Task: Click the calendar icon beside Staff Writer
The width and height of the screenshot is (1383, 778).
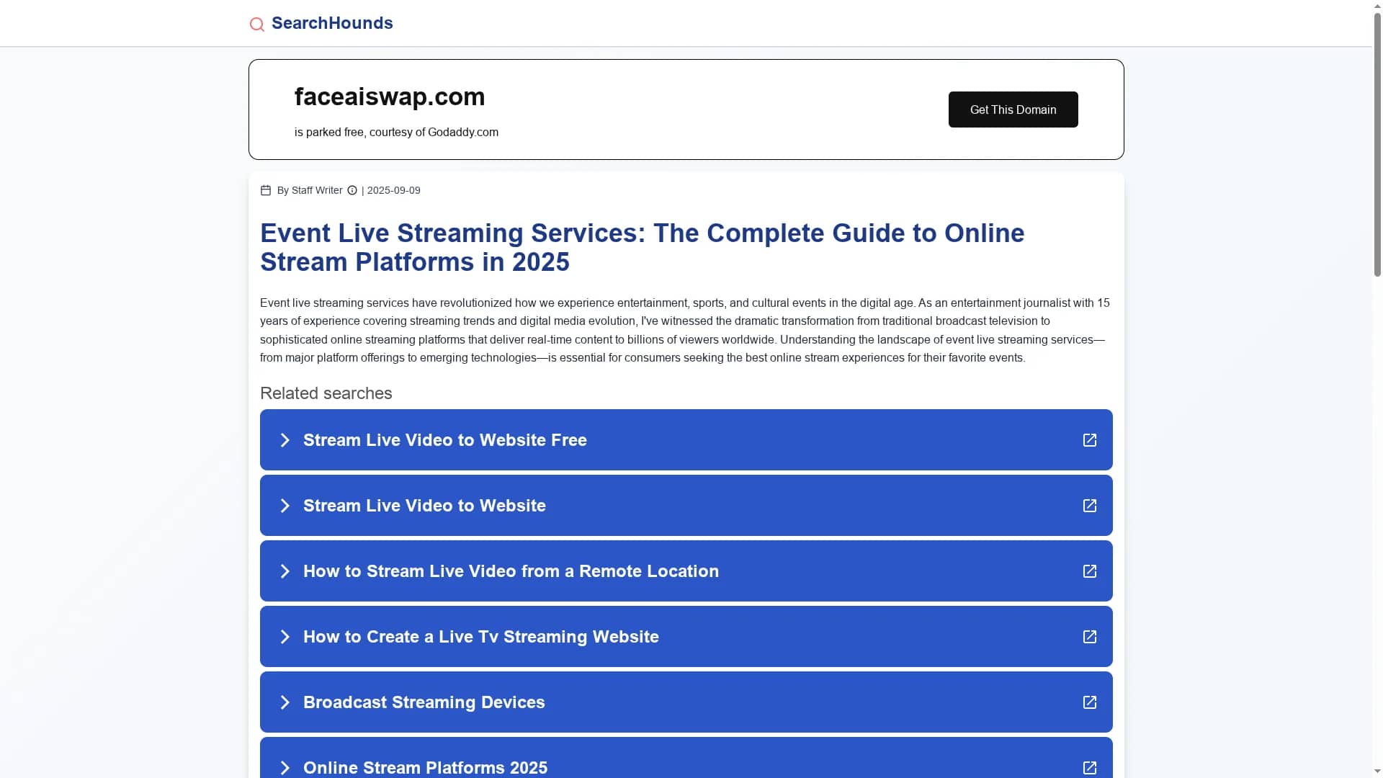Action: tap(266, 190)
